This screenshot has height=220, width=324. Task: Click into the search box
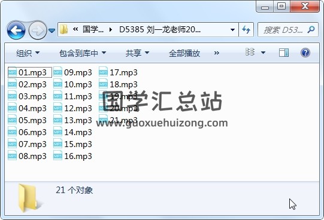(x=283, y=30)
